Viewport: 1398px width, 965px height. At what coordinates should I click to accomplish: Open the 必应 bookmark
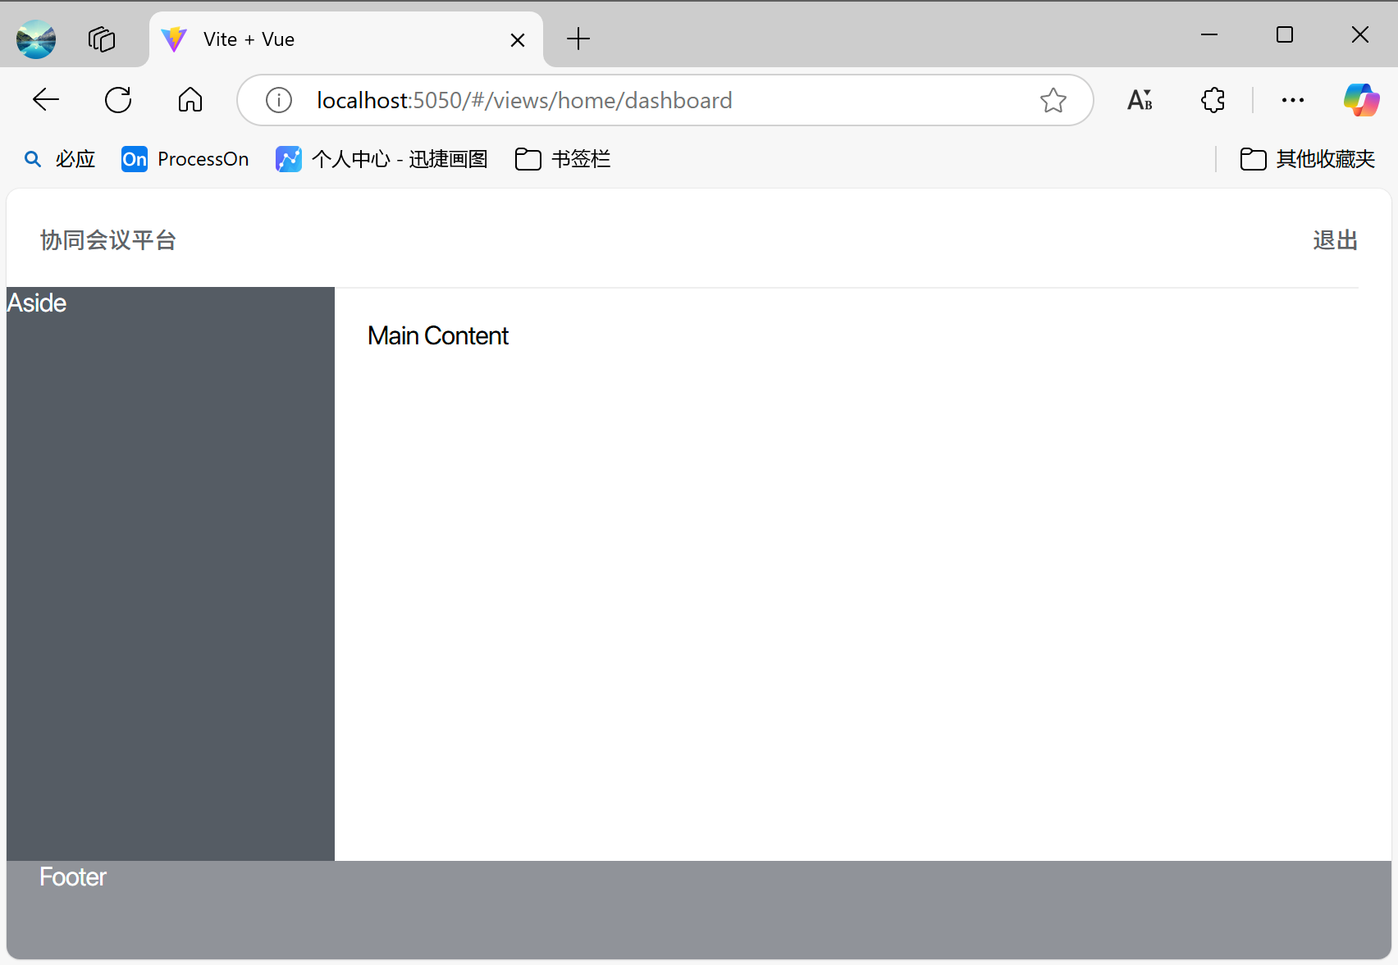click(x=60, y=159)
